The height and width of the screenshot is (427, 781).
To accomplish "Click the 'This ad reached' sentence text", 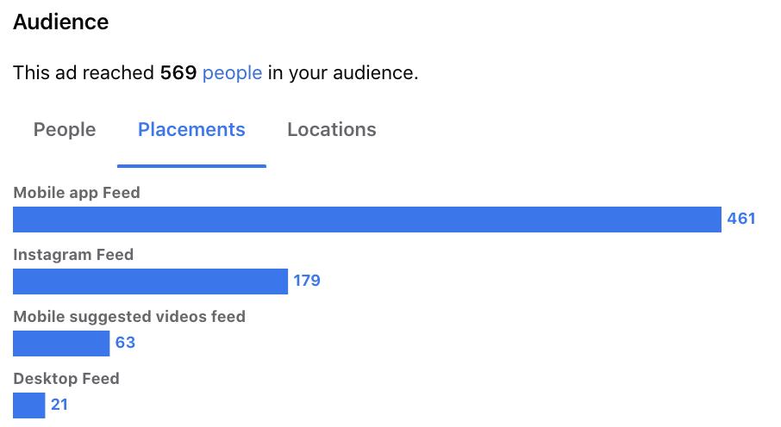I will 216,73.
